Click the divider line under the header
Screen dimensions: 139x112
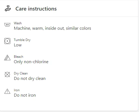69,16
